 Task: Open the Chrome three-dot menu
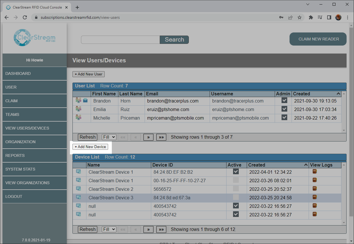tap(347, 17)
